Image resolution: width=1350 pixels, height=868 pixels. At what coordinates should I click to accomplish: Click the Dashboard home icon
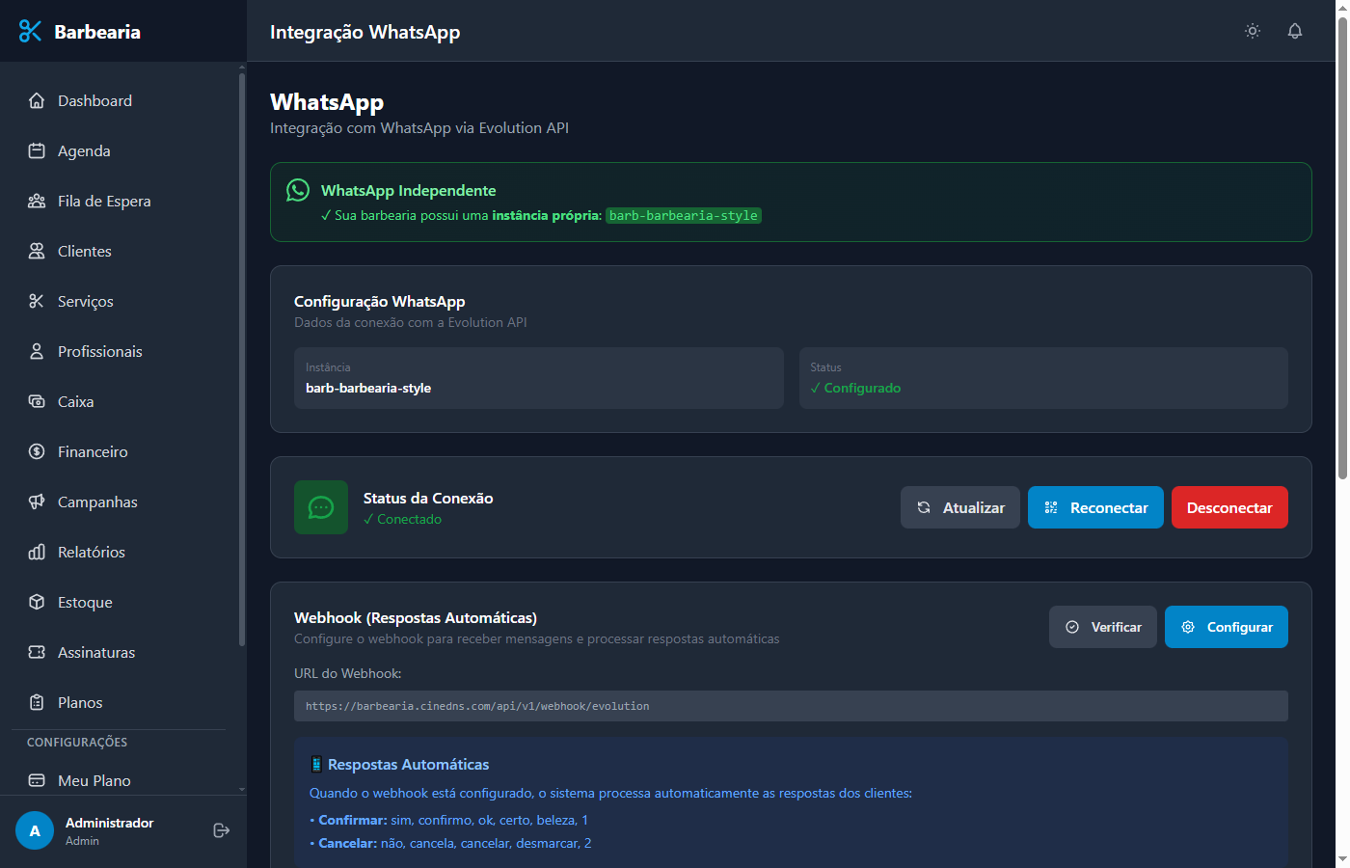click(x=37, y=100)
